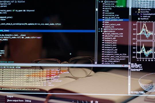Screen dimensions: 155x103
Task: Expand the ConsoleApplication source node
Action: click(138, 14)
